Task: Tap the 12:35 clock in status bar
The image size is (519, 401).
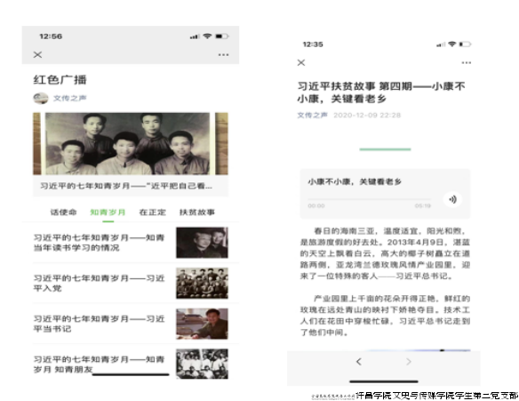Action: tap(313, 44)
